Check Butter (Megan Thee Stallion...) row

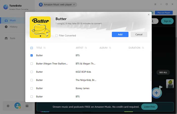click(32, 64)
